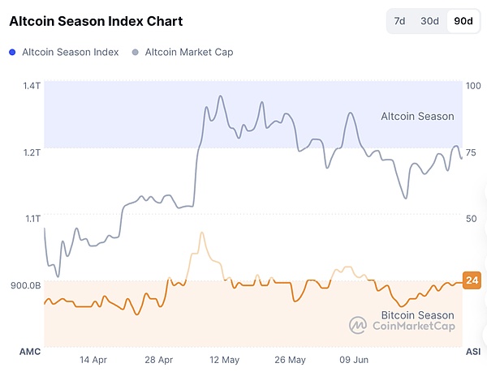Screen dimensions: 487x389
Task: Toggle the Altcoin Season Index legend label
Action: click(71, 52)
